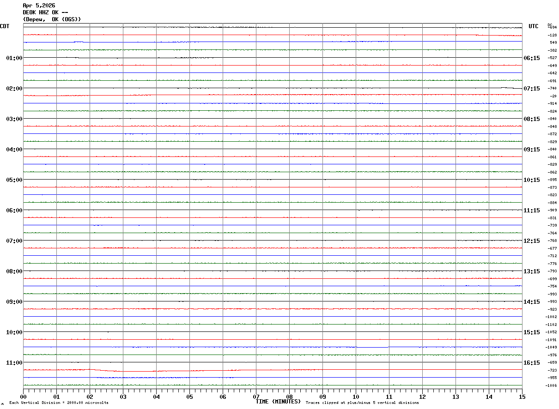Screen dimensions: 559x409
Task: Click the DC offset value -1049
Action: [552, 348]
